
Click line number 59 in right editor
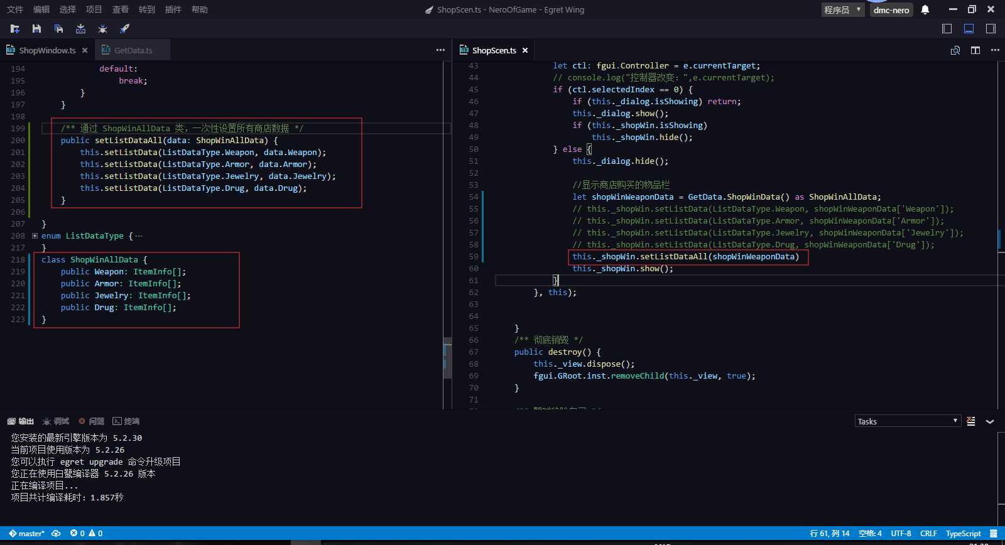tap(473, 257)
